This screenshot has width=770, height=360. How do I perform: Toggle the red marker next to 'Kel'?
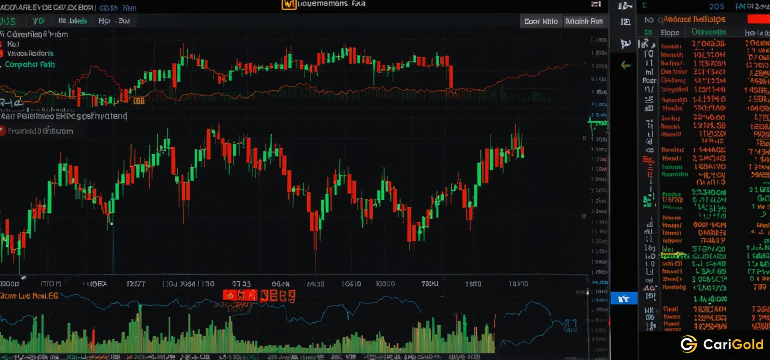tap(1, 44)
